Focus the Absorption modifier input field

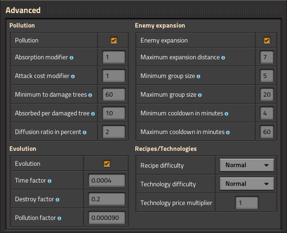114,57
